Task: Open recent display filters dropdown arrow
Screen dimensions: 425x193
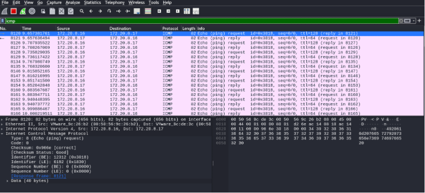Action: click(414, 21)
